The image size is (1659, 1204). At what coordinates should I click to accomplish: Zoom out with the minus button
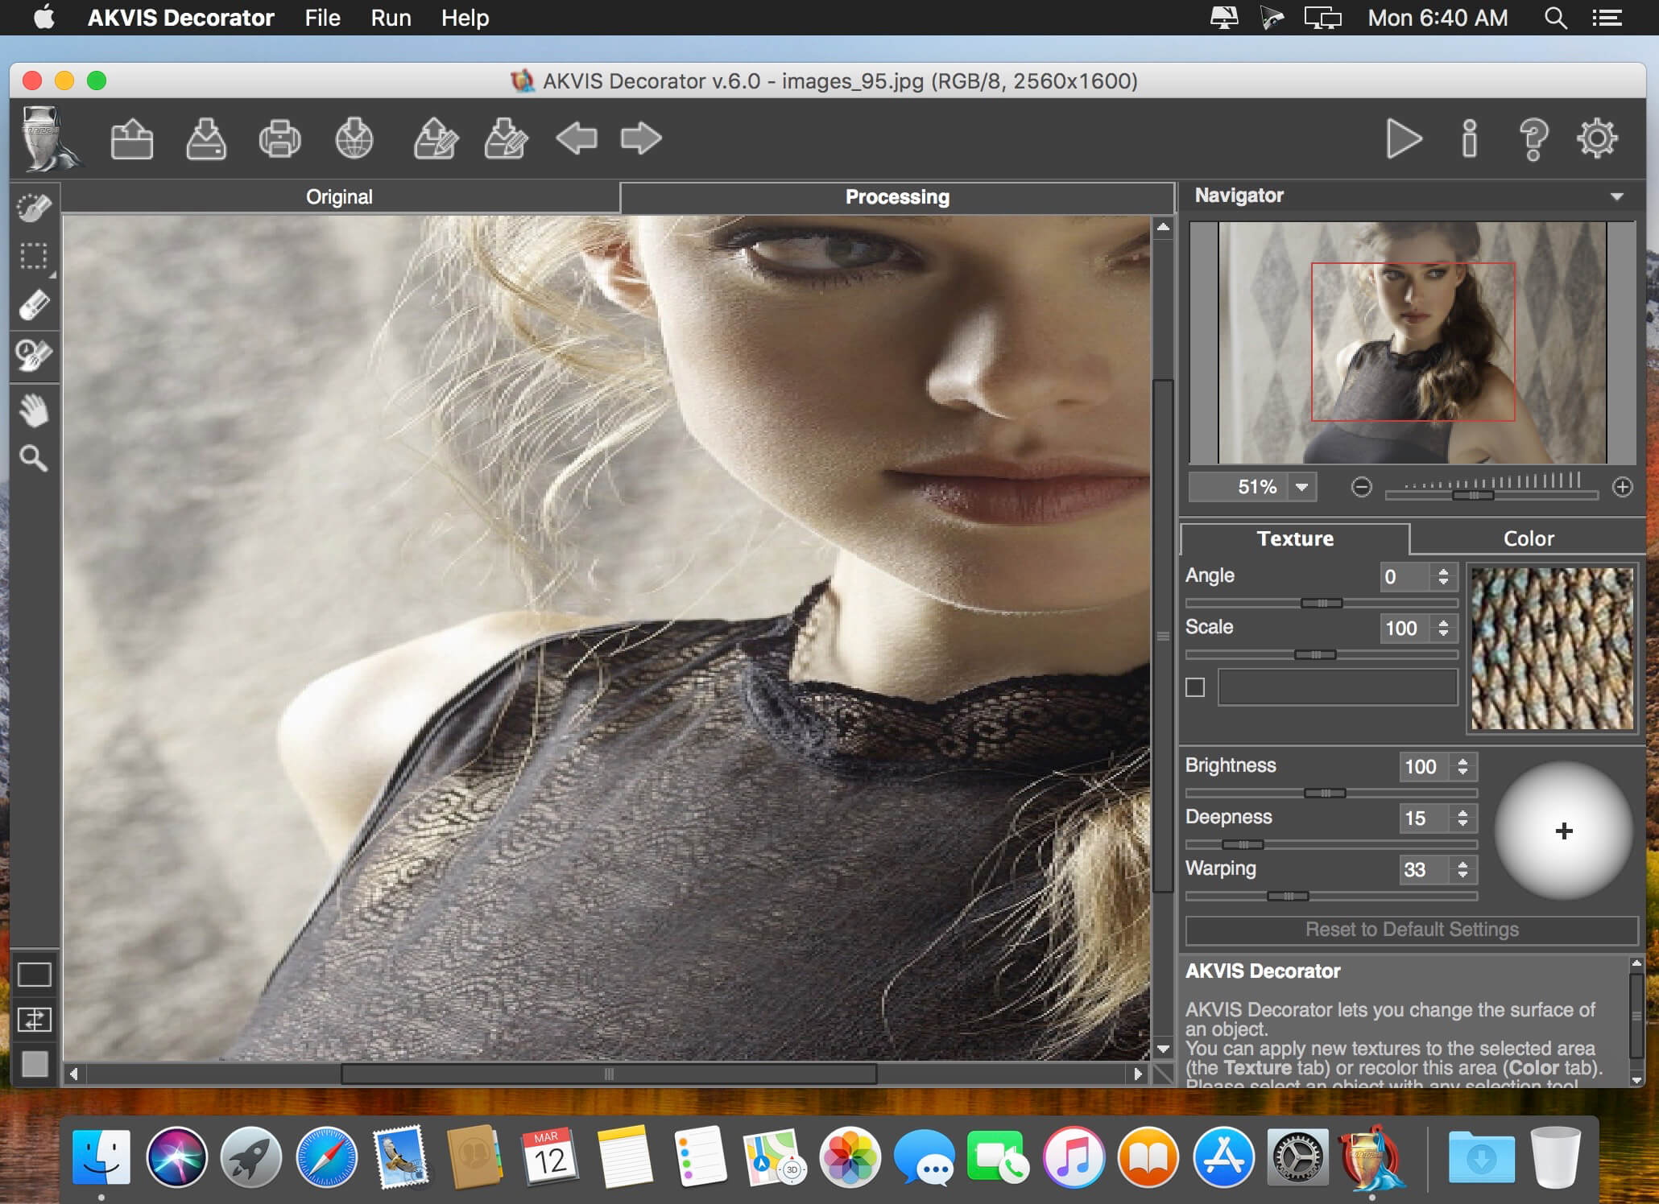pyautogui.click(x=1361, y=487)
